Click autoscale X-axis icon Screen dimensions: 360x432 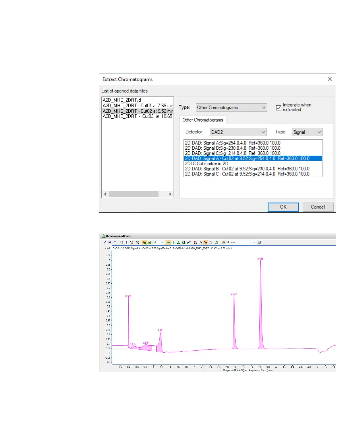[110, 242]
